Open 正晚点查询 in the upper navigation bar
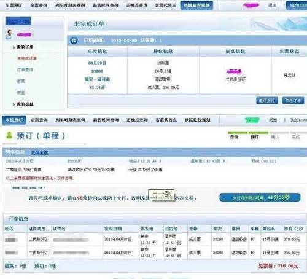The width and height of the screenshot is (307, 279). (x=137, y=5)
